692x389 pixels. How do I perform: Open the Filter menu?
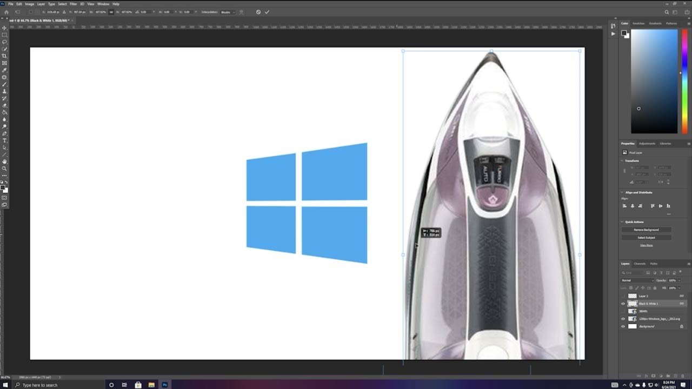click(74, 4)
